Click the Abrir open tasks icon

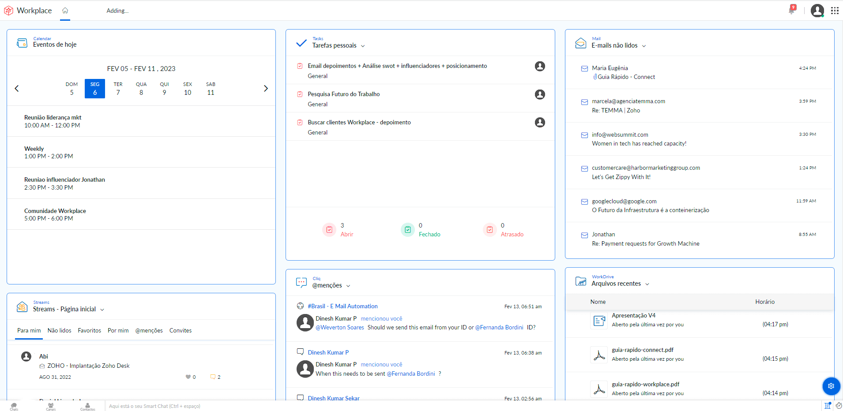pos(329,230)
